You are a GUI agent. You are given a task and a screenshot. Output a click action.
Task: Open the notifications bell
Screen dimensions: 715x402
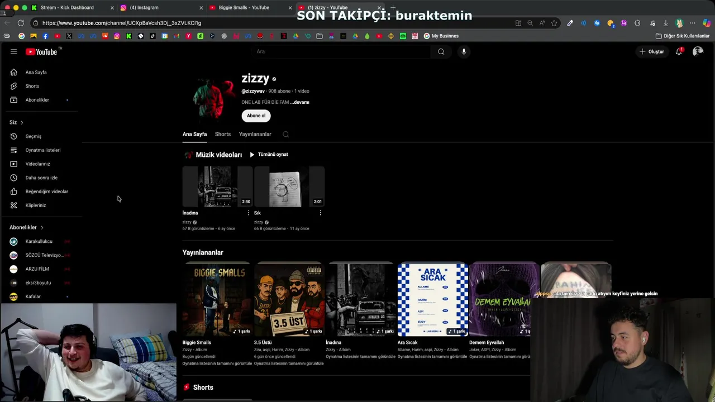pyautogui.click(x=679, y=51)
